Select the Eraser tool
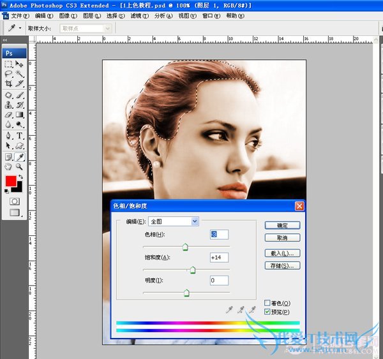 click(8, 115)
